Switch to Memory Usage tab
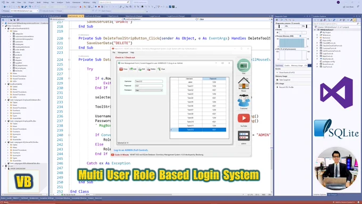The image size is (362, 204). [297, 66]
